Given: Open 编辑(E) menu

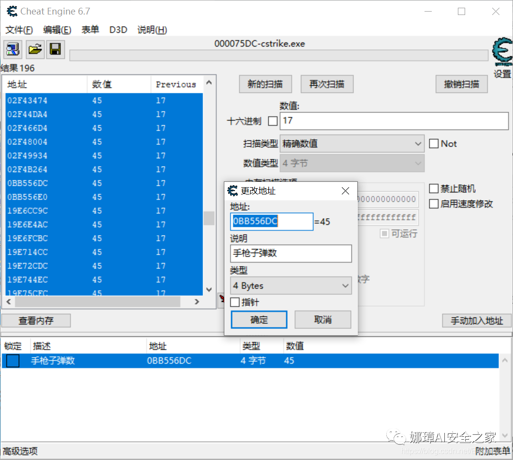Looking at the screenshot, I should 57,30.
